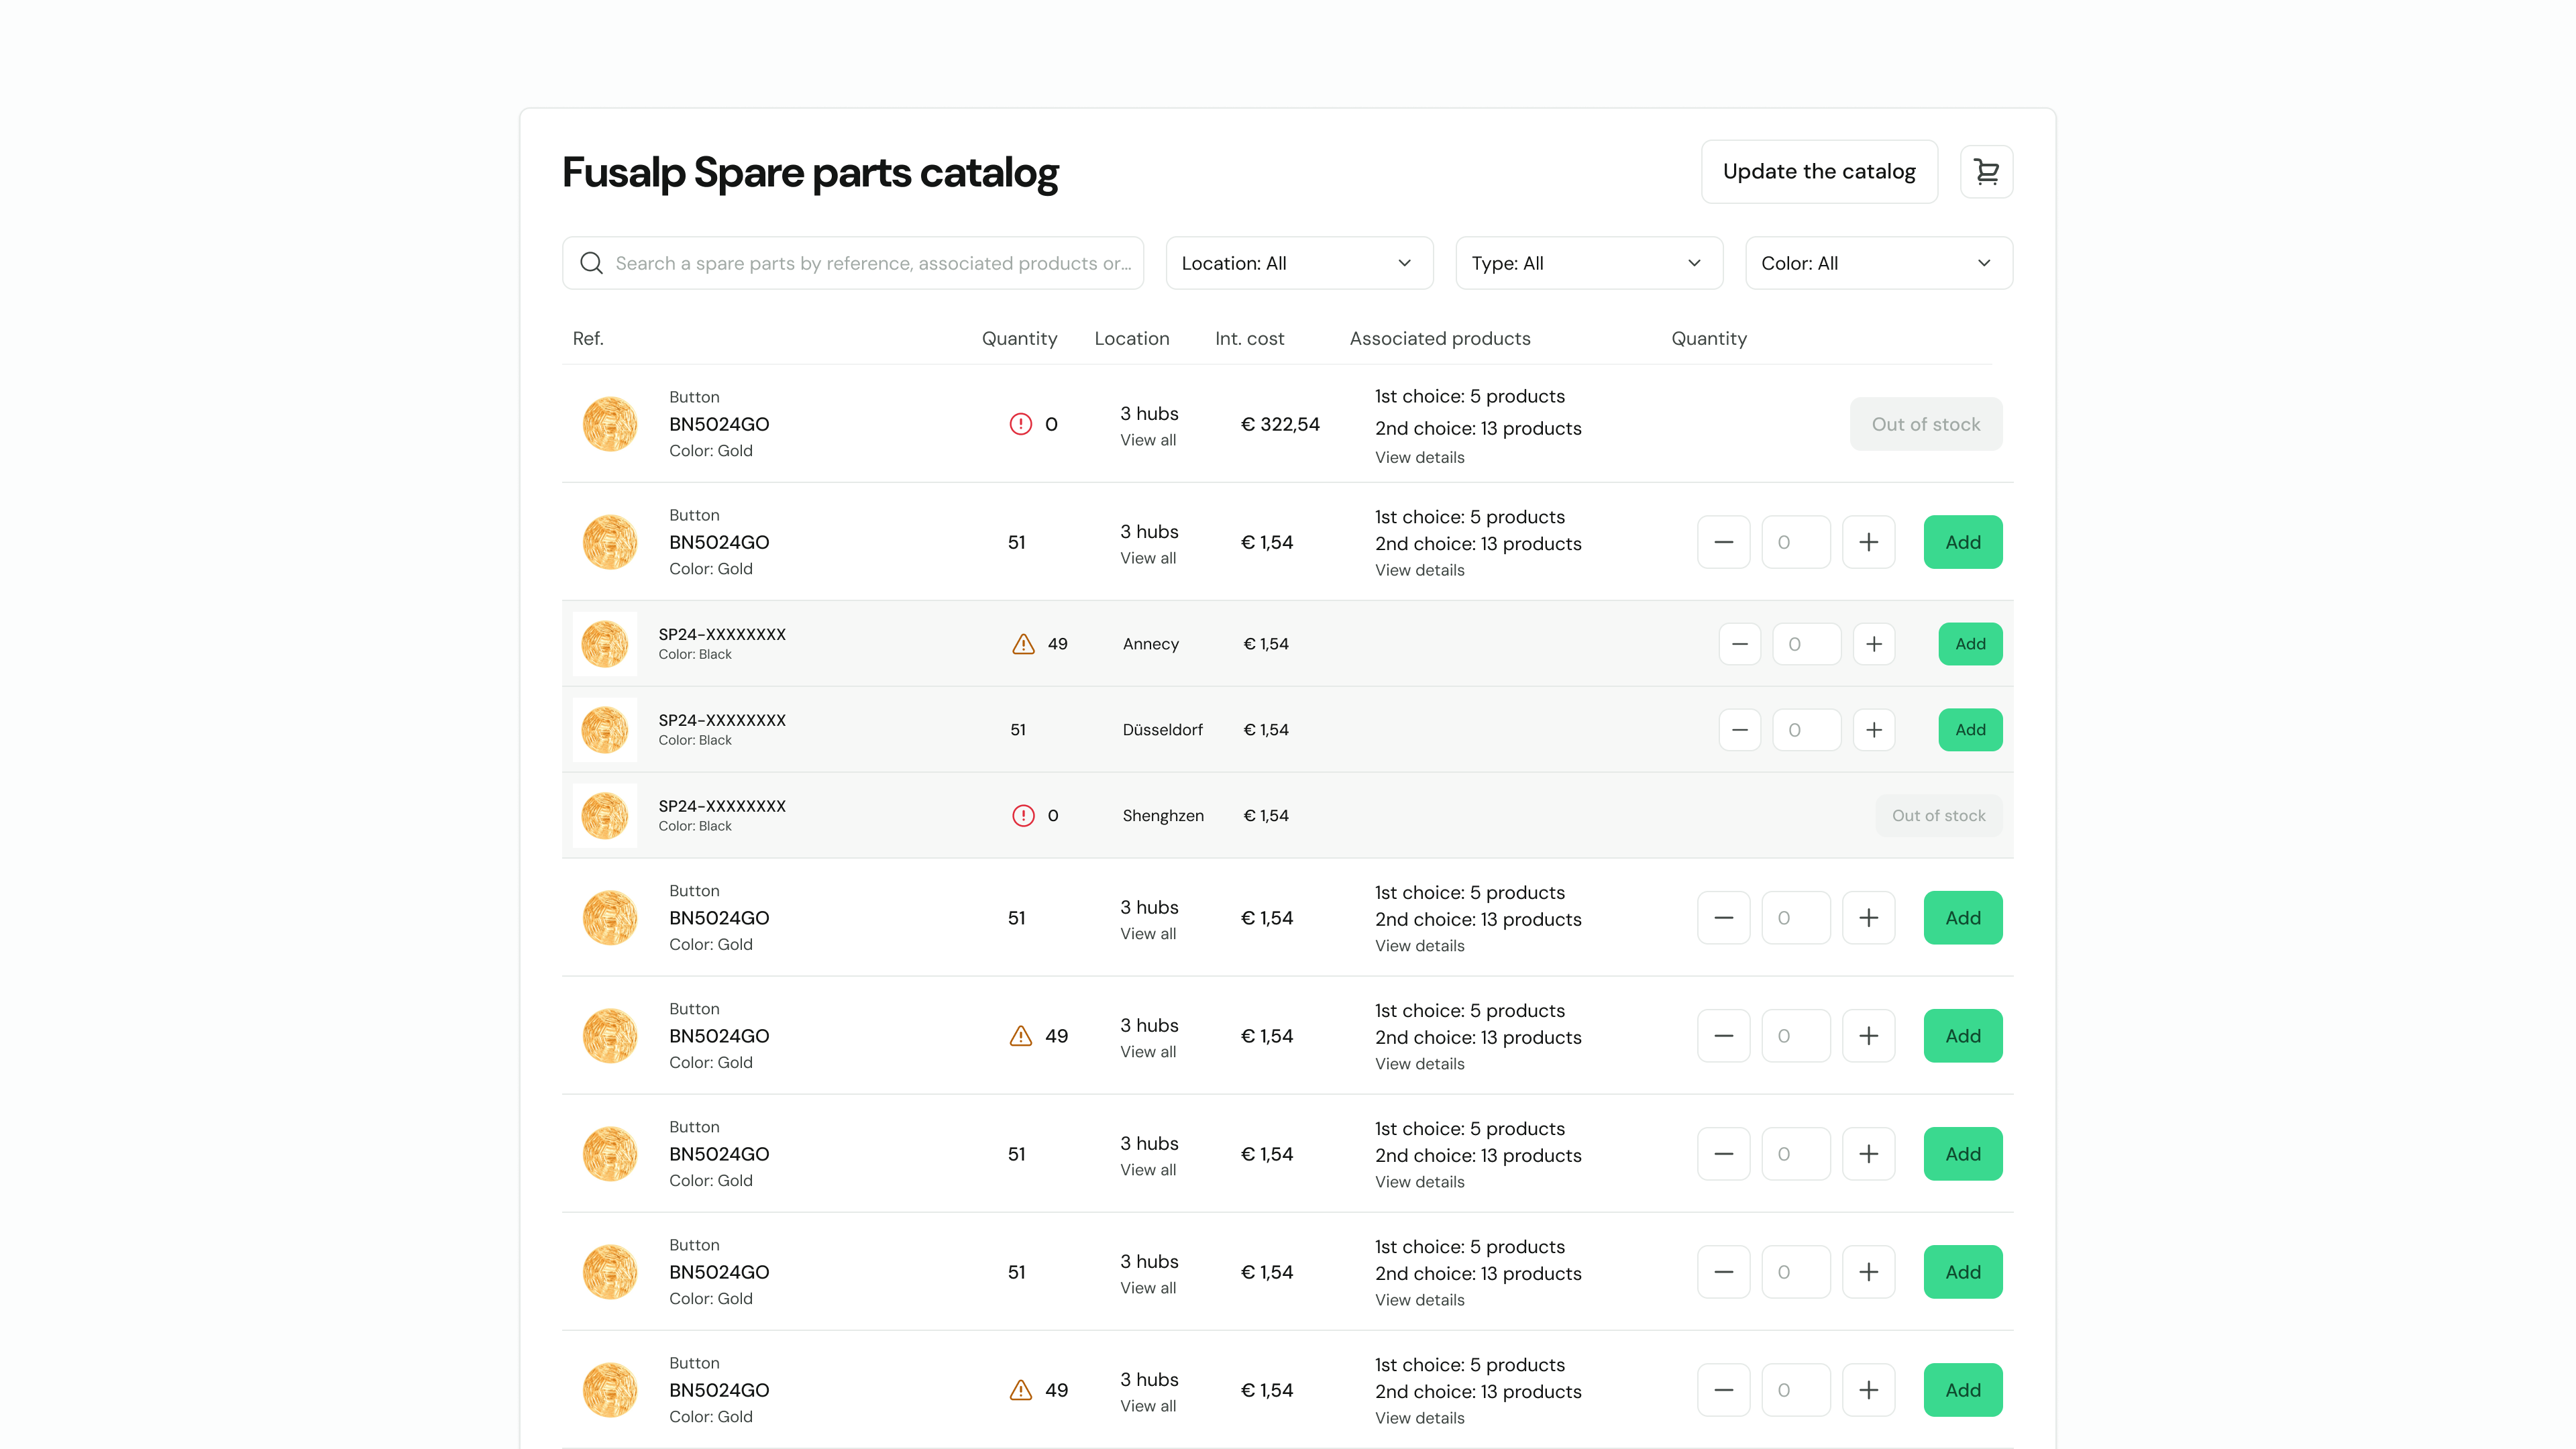
Task: Decrease quantity with the minus stepper on Annecy row
Action: click(1739, 644)
